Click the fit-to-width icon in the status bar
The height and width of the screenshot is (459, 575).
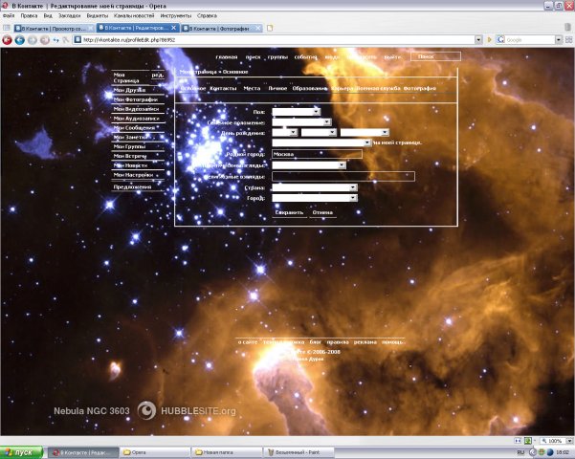[x=518, y=441]
